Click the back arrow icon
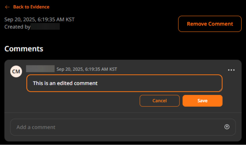Screen dimensions: 246x145 click(x=7, y=7)
